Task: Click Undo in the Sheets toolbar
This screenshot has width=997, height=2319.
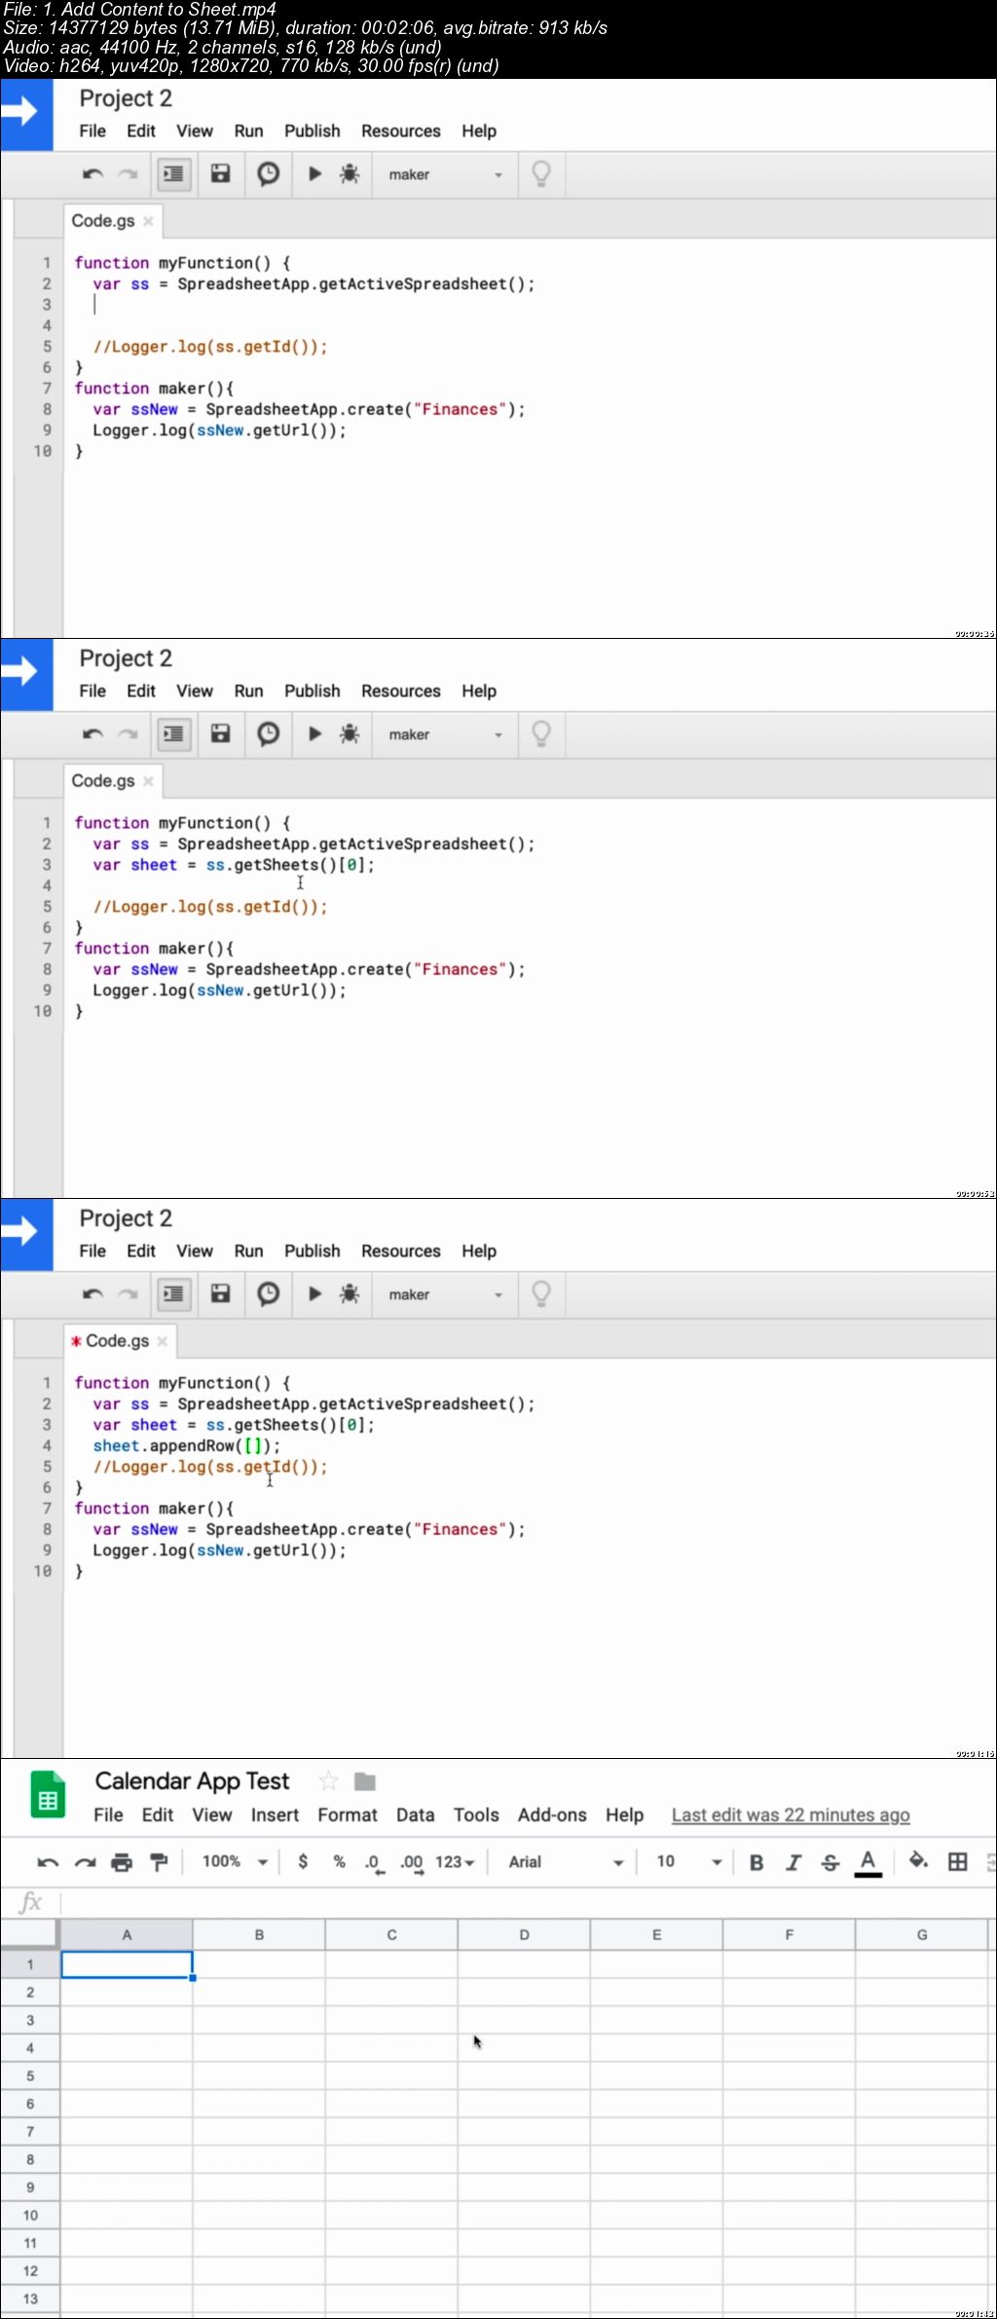Action: click(47, 1862)
